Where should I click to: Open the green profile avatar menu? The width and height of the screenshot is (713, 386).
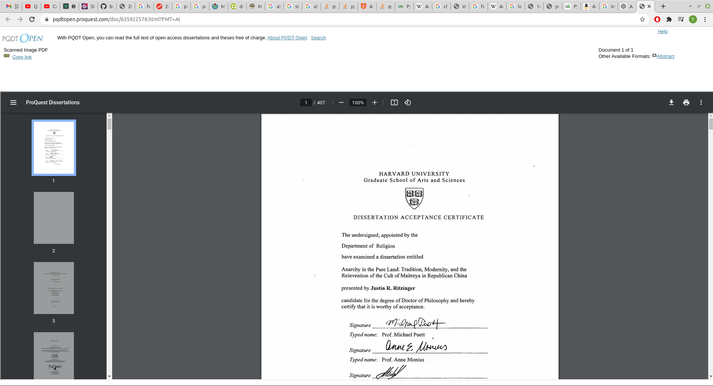pyautogui.click(x=693, y=19)
